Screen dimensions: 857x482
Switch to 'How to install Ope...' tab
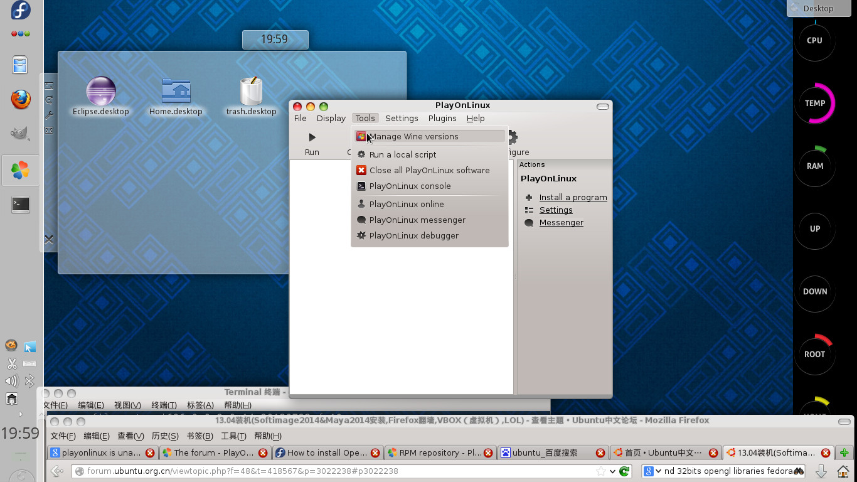coord(326,453)
